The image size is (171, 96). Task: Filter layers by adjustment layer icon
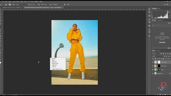[163, 54]
